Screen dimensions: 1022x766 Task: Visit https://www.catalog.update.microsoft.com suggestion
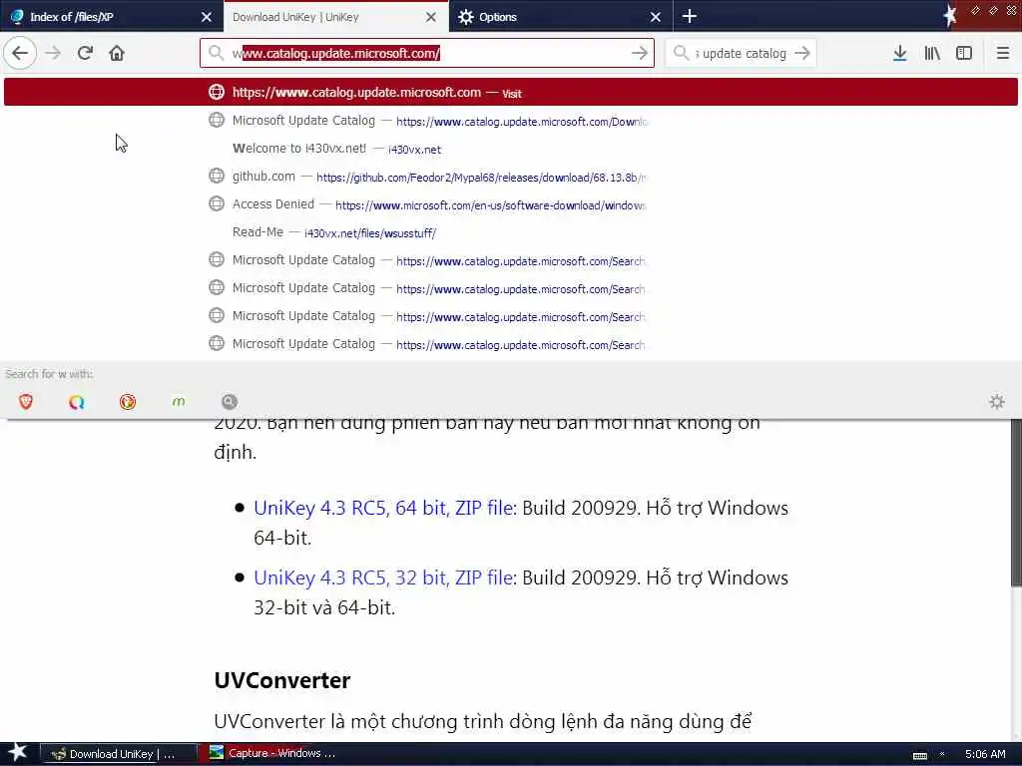point(510,92)
